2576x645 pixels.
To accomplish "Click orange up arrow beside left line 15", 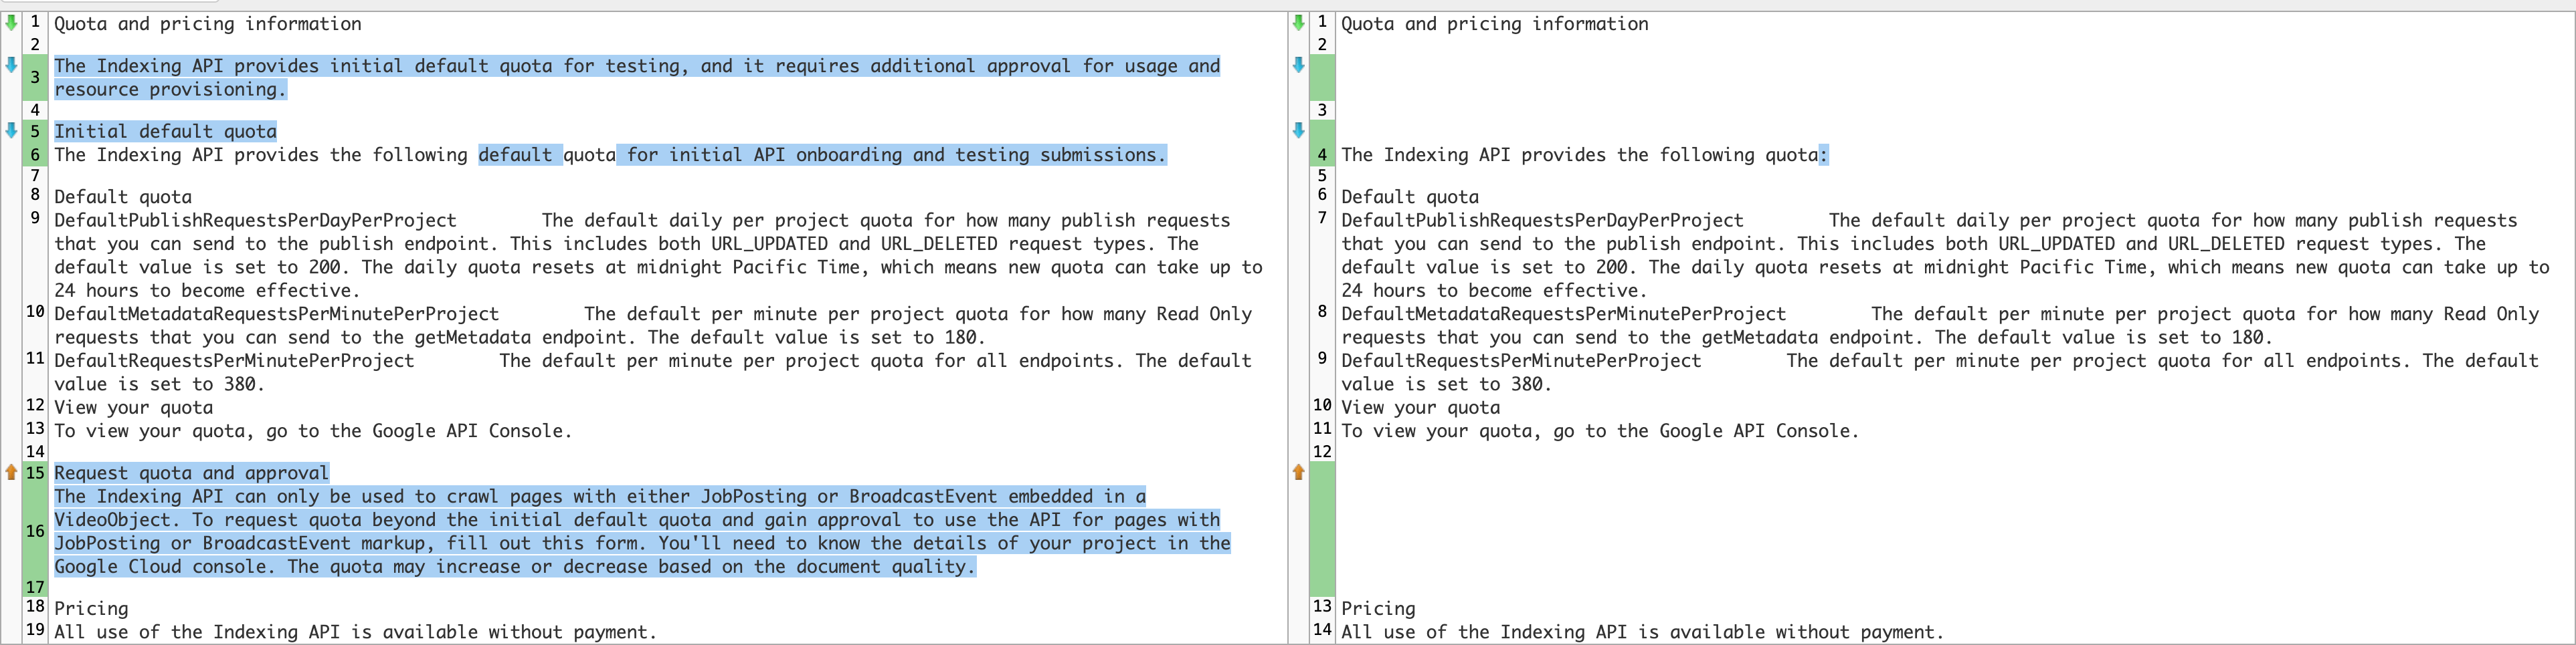I will pyautogui.click(x=11, y=471).
